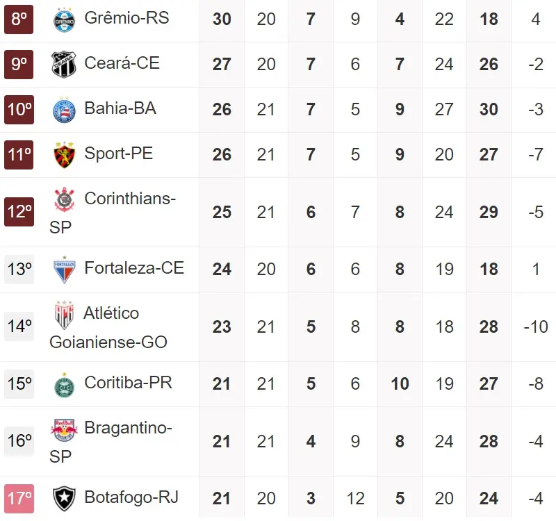Screen dimensions: 556x521
Task: Select the Red Bull Bragantino logo
Action: (x=63, y=430)
